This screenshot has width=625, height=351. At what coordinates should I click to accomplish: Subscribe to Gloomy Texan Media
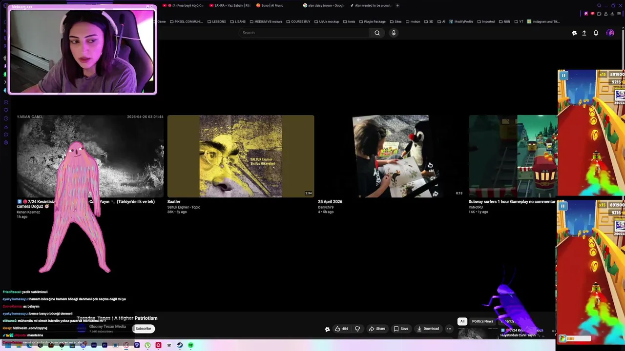(143, 329)
